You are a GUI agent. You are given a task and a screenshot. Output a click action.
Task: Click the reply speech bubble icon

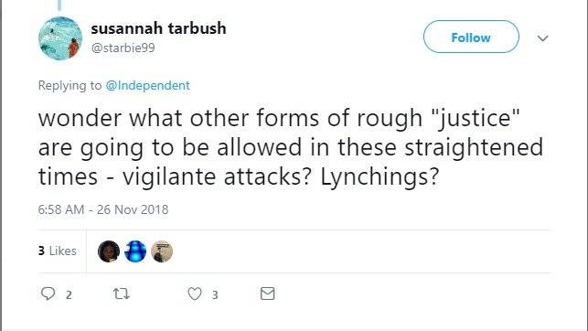click(48, 294)
